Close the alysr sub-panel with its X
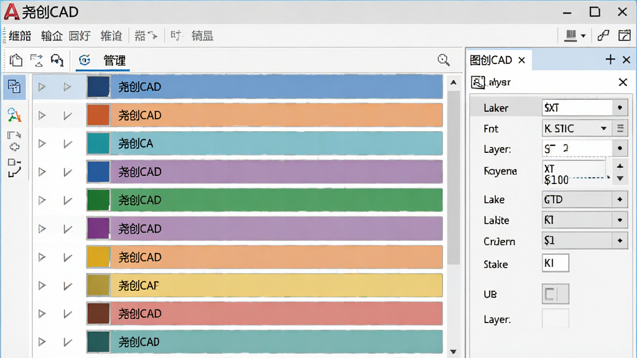The height and width of the screenshot is (358, 637). pyautogui.click(x=623, y=83)
